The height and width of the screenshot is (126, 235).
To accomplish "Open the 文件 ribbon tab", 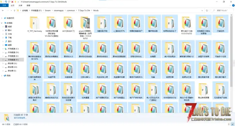I will (4, 5).
